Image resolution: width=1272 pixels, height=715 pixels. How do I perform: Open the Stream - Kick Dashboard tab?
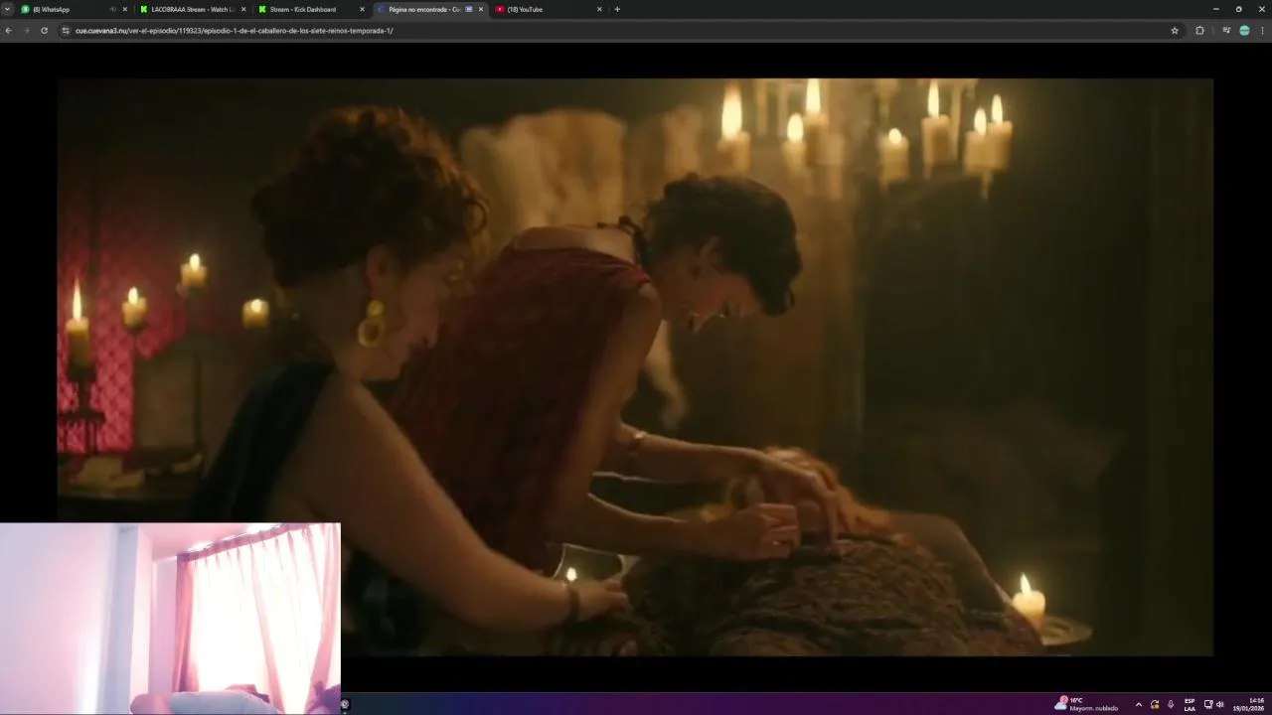[x=310, y=9]
